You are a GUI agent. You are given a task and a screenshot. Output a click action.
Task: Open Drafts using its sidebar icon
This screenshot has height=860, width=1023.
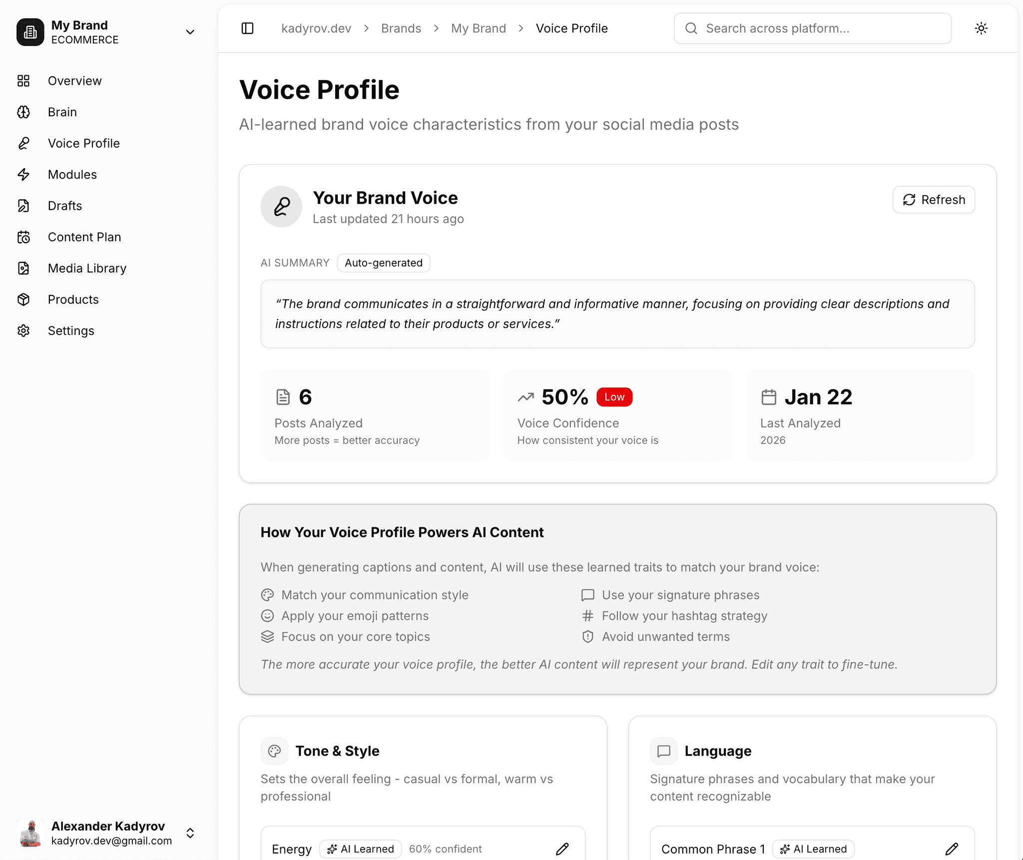[24, 206]
